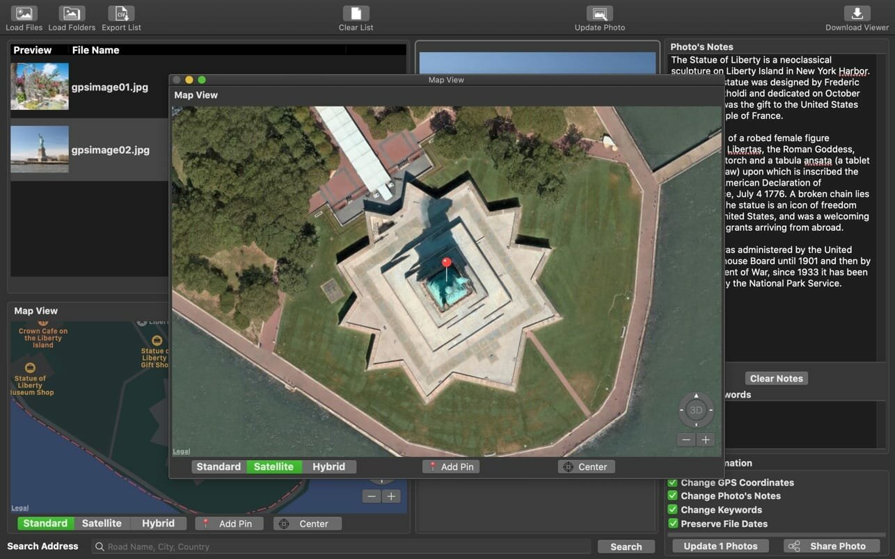Screen dimensions: 895x559
Task: Click the Update Photo toolbar icon
Action: [x=599, y=14]
